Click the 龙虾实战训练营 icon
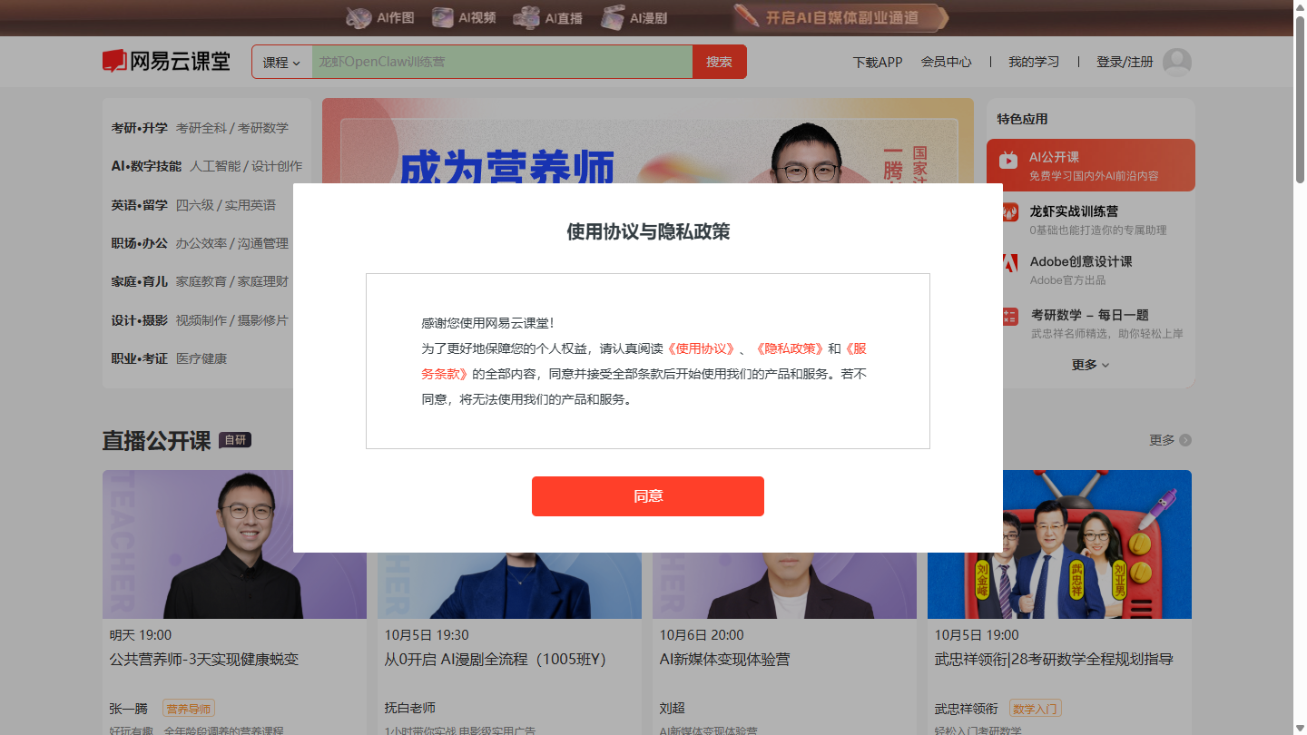Screen dimensions: 1307x735 coord(1010,211)
